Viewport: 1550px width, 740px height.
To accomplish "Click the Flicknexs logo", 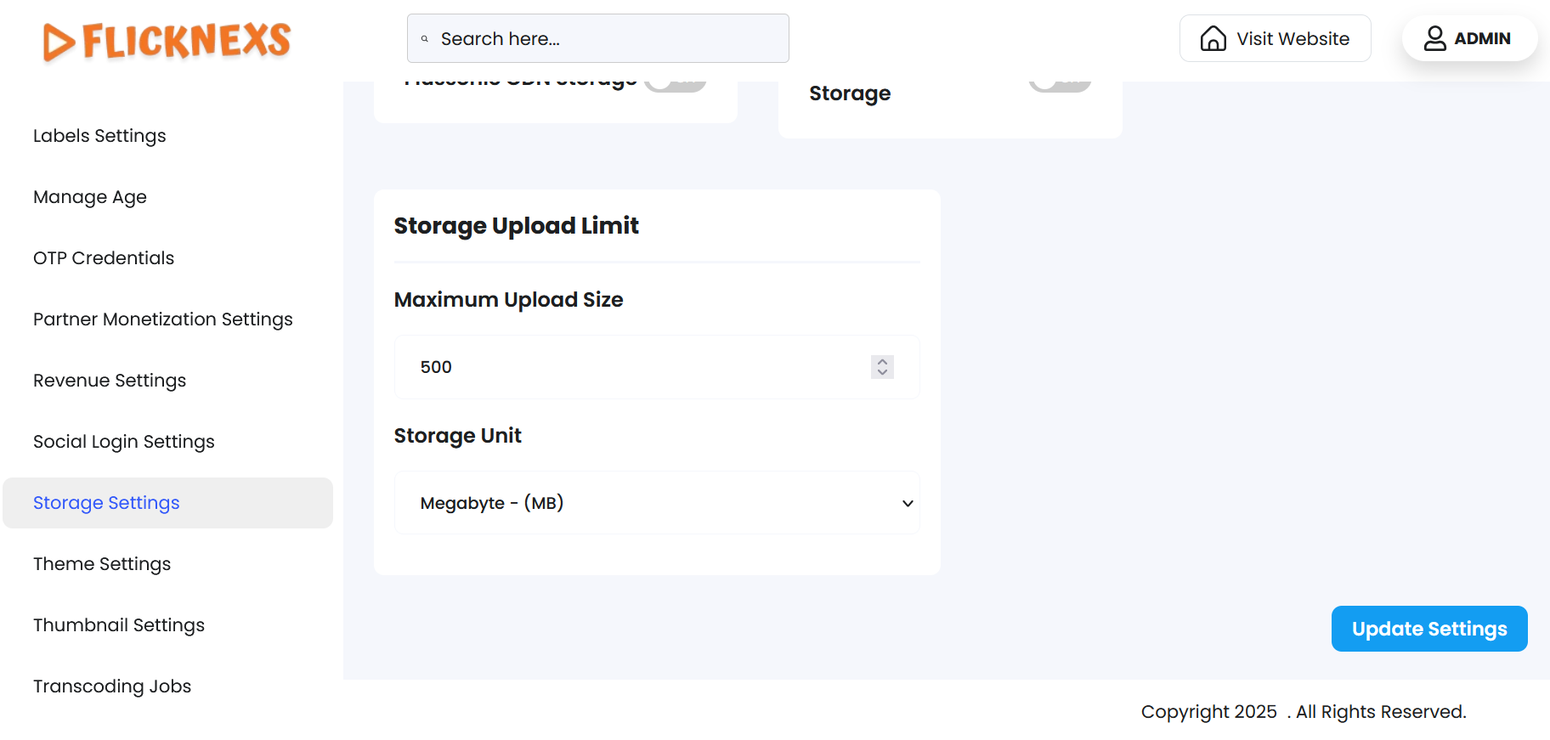I will tap(167, 41).
